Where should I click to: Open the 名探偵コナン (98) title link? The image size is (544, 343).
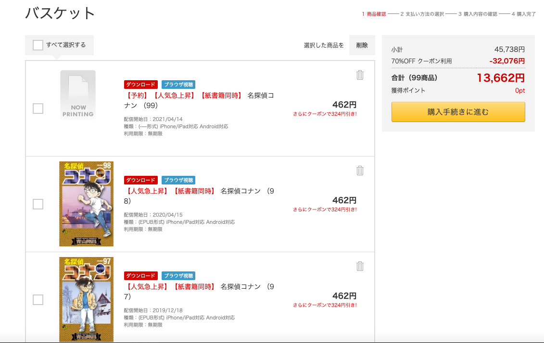tap(199, 196)
